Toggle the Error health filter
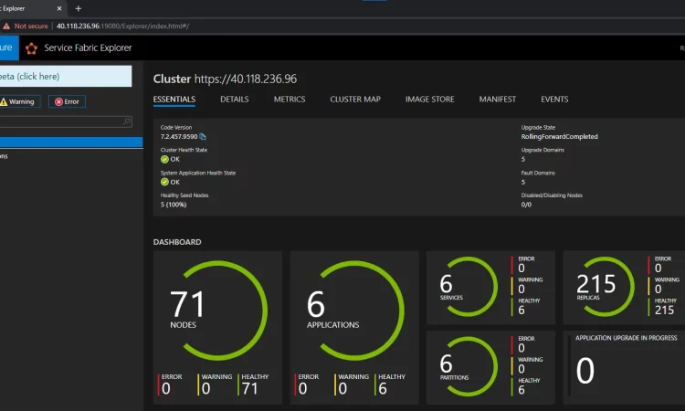 67,101
